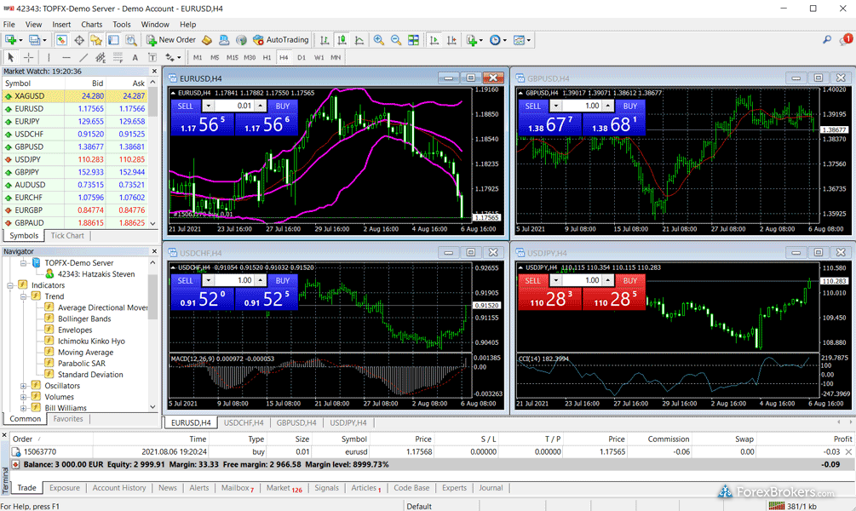Toggle the Terminal panel toolbar icon
856x511 pixels.
point(113,40)
